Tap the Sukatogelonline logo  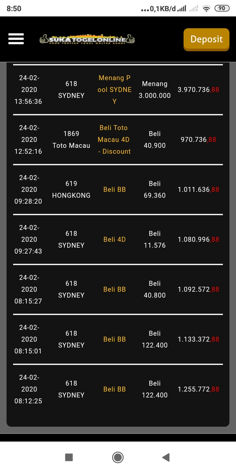tap(87, 39)
